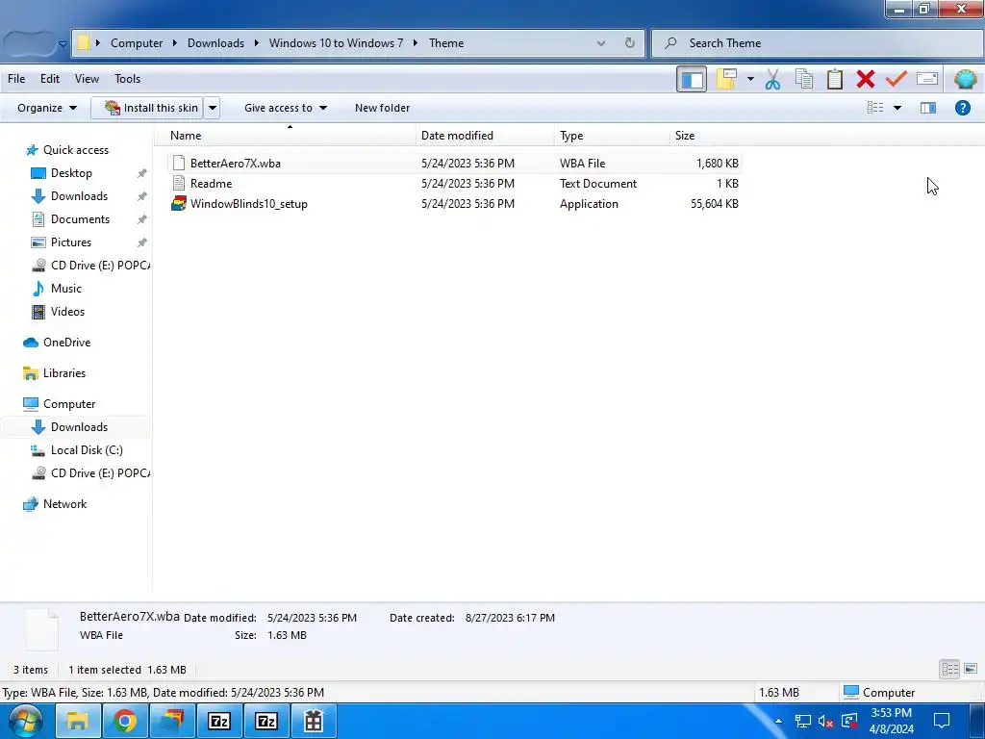Open the Tools menu

pyautogui.click(x=128, y=79)
